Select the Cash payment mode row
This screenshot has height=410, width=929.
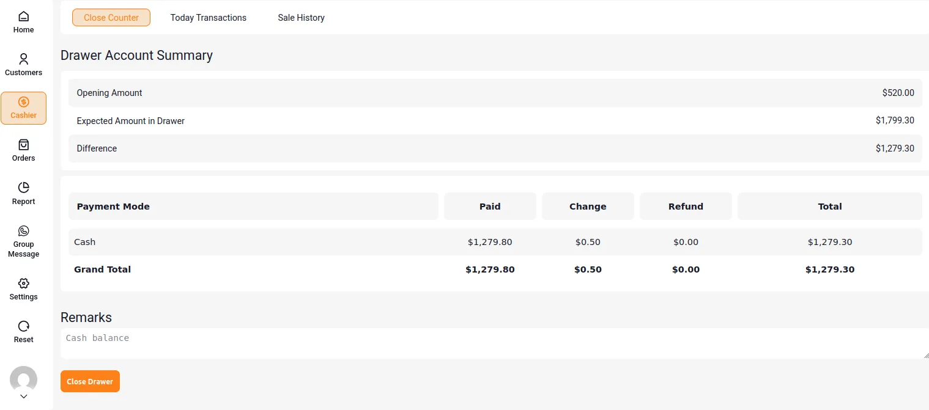pos(84,242)
